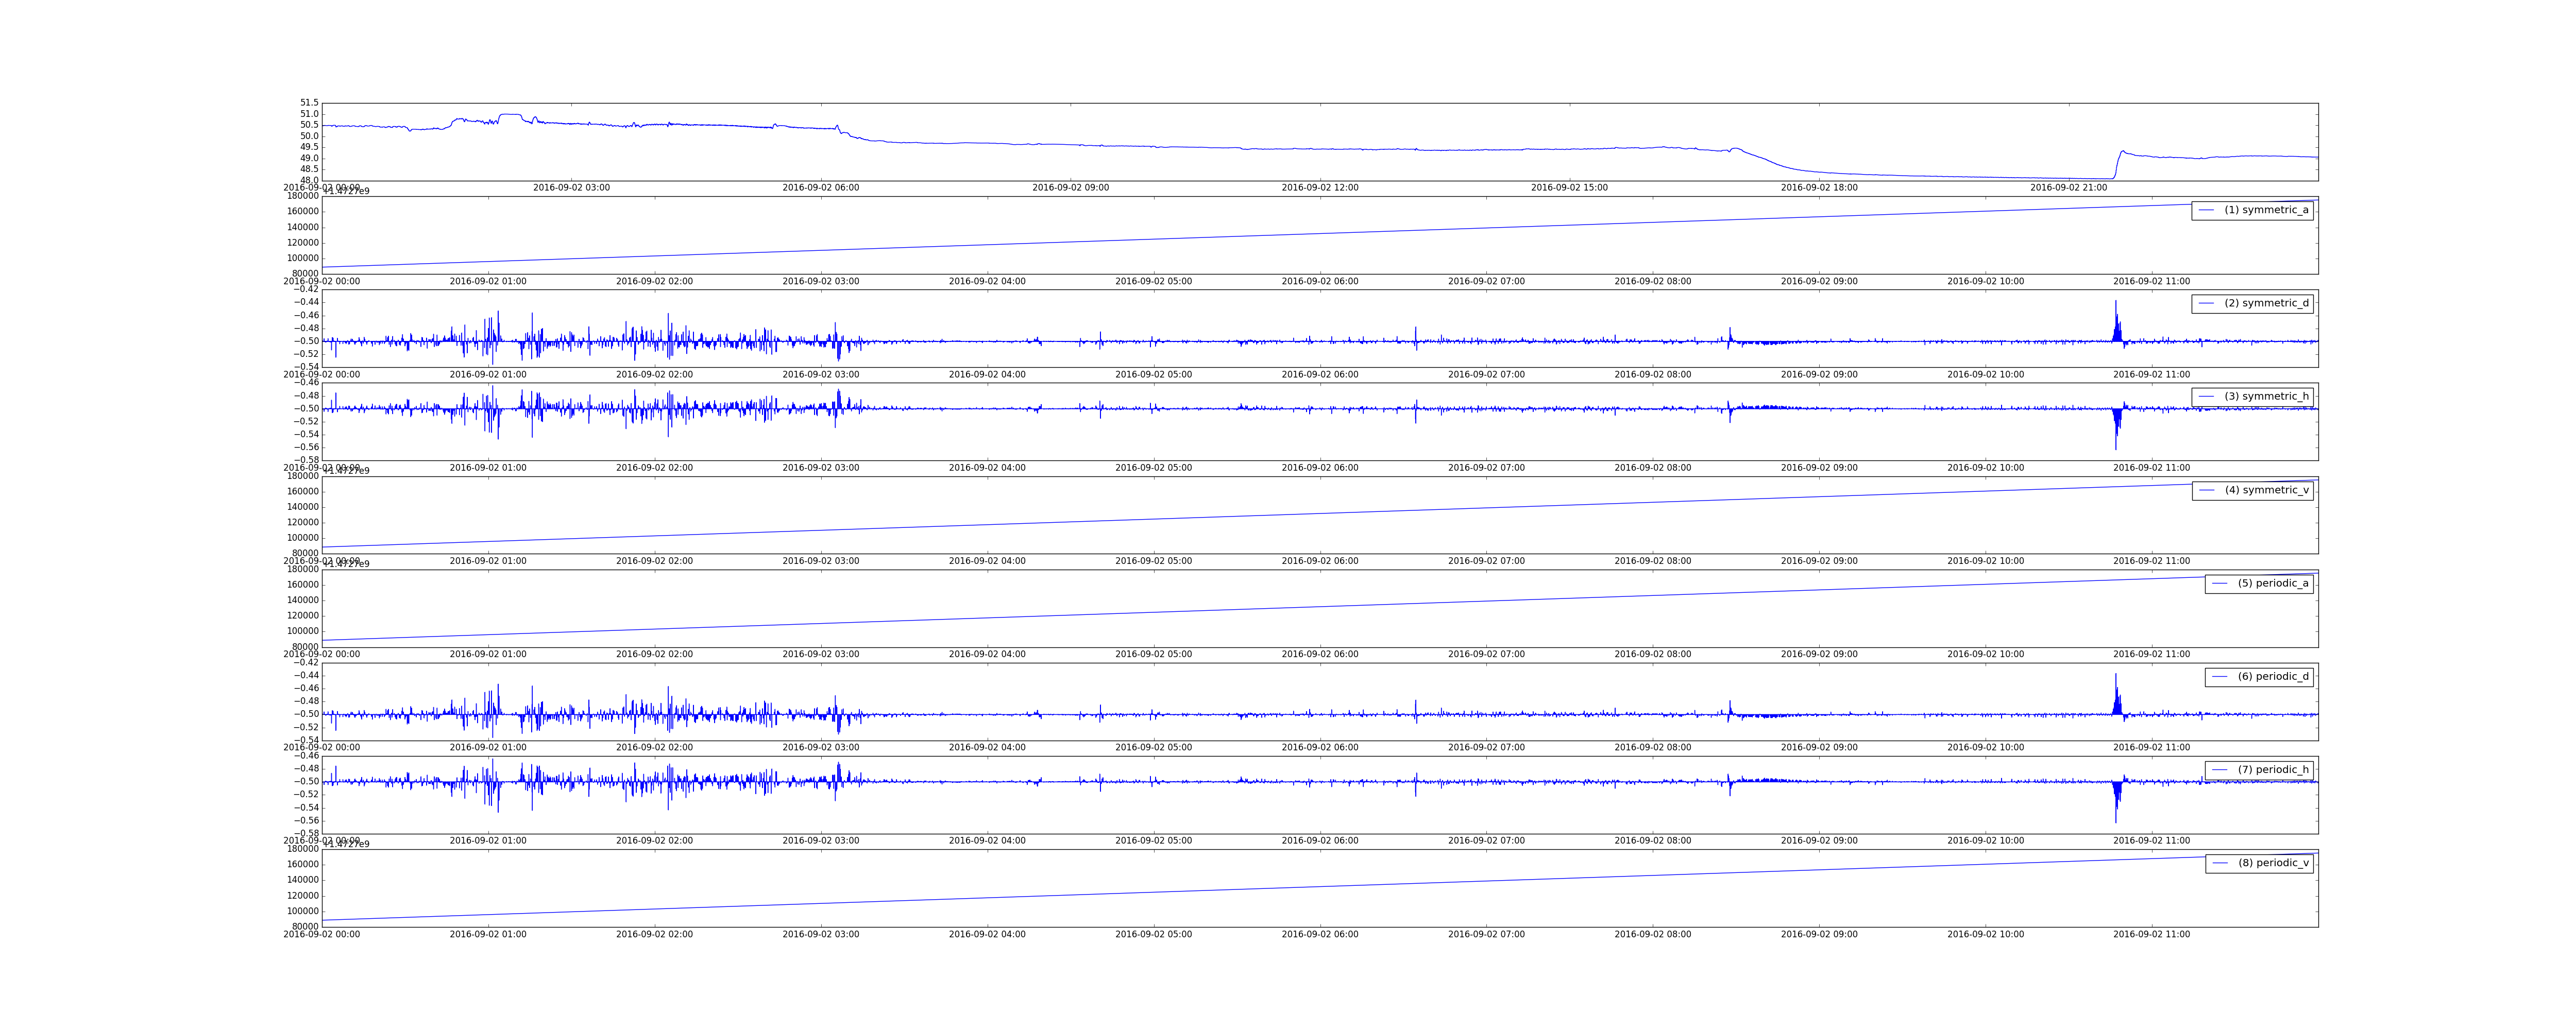Click the periodic_d legend label
The height and width of the screenshot is (1030, 2576).
point(2273,676)
